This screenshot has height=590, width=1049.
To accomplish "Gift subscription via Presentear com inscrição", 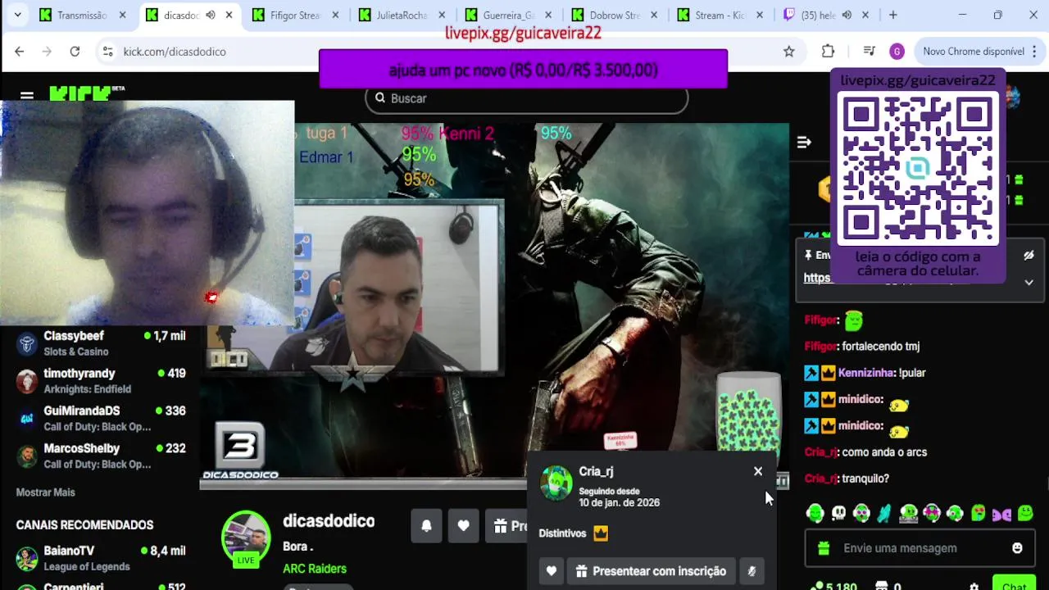I will (x=651, y=571).
